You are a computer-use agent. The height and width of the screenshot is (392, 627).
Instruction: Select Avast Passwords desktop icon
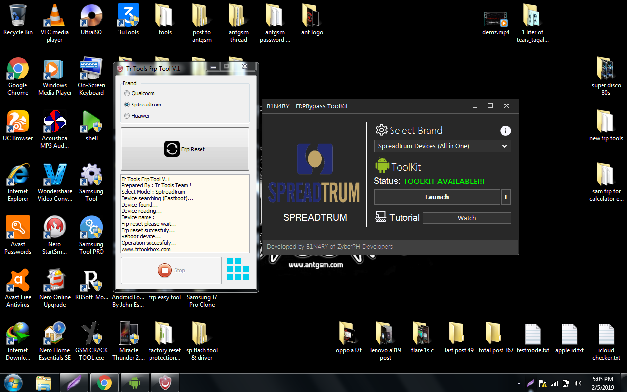(18, 235)
